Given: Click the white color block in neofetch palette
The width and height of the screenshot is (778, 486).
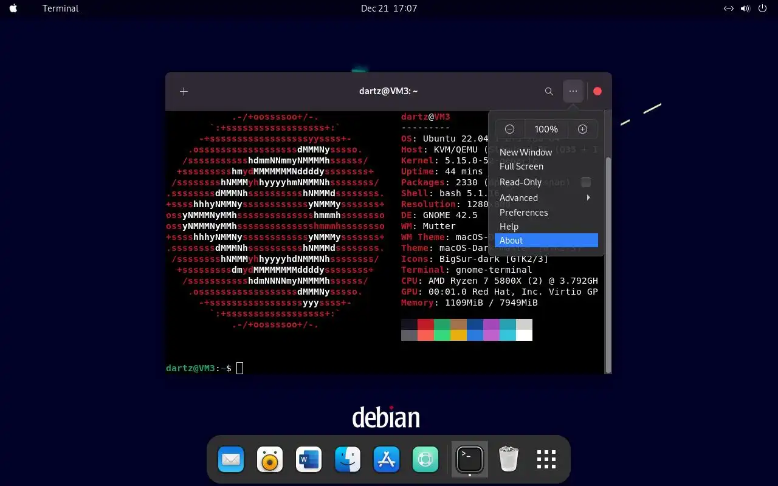Looking at the screenshot, I should click(524, 335).
